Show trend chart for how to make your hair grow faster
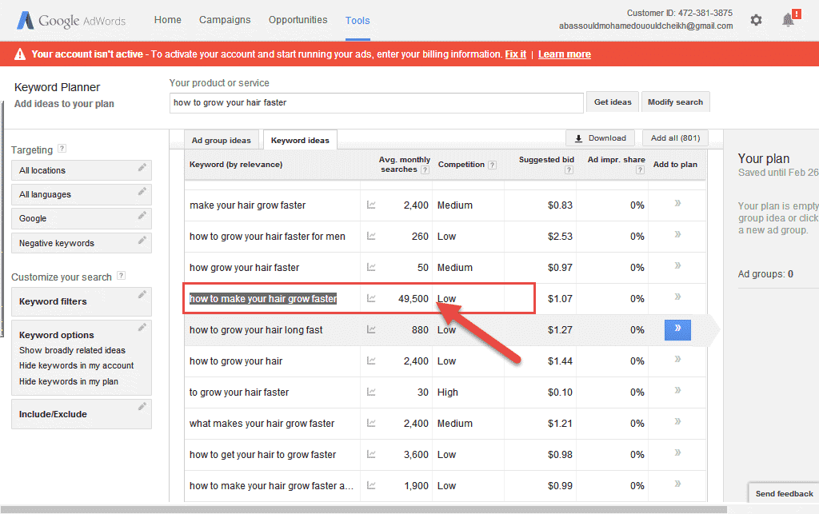This screenshot has width=819, height=514. click(x=371, y=298)
